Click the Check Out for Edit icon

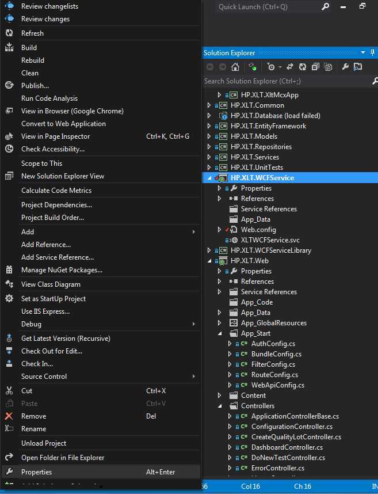click(x=9, y=351)
